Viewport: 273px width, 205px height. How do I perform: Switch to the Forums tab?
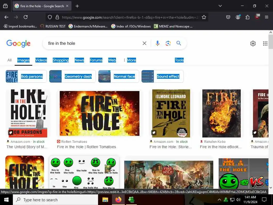pyautogui.click(x=96, y=60)
